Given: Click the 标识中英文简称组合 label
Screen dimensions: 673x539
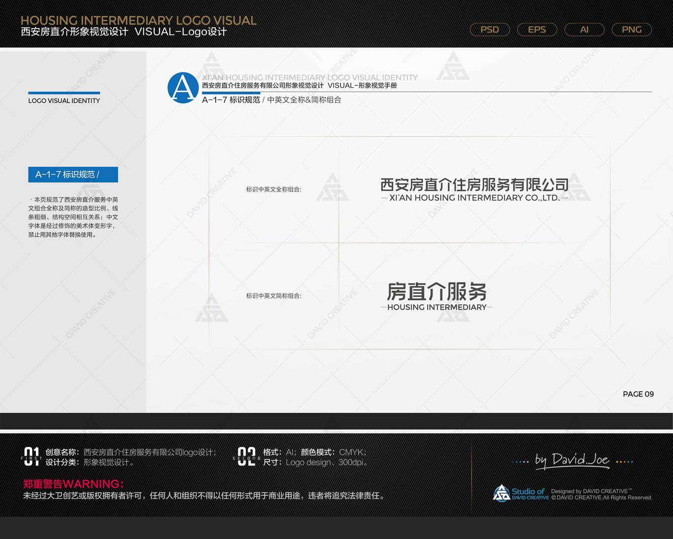Looking at the screenshot, I should pyautogui.click(x=274, y=296).
